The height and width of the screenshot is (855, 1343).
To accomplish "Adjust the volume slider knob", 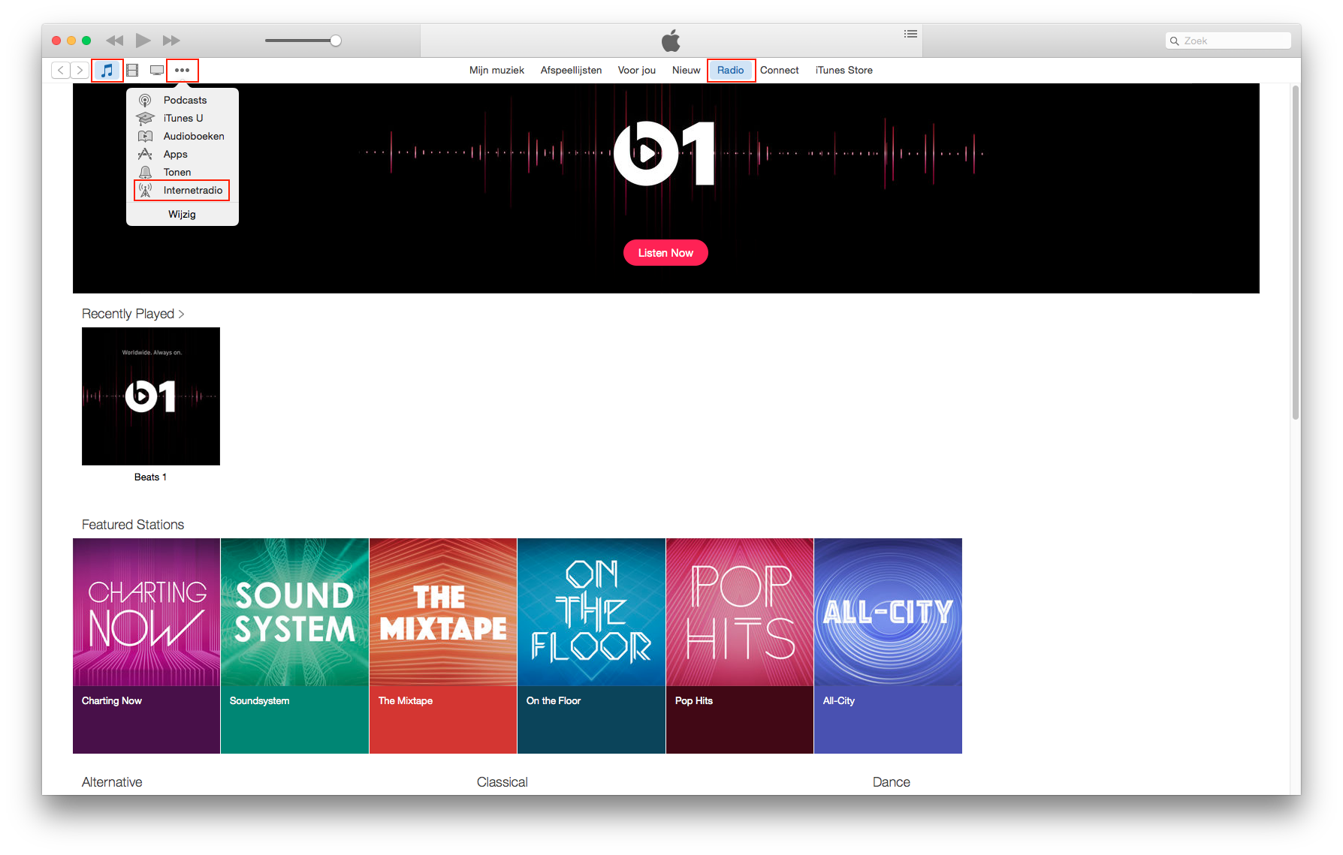I will pos(336,41).
